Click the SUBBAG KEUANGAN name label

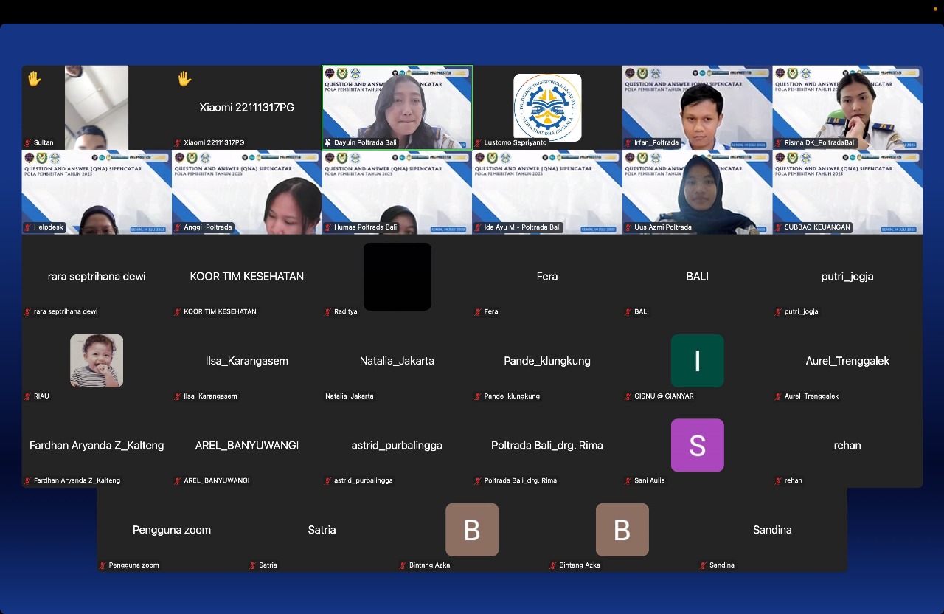(x=817, y=227)
